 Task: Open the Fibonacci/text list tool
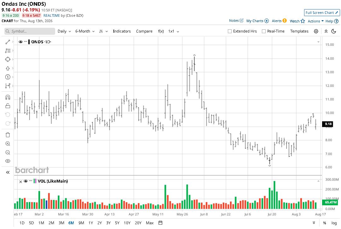click(x=8, y=51)
